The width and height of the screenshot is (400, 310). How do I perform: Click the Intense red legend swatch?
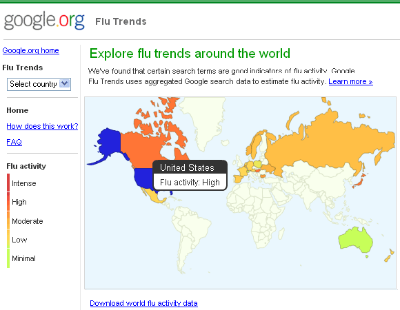click(8, 183)
